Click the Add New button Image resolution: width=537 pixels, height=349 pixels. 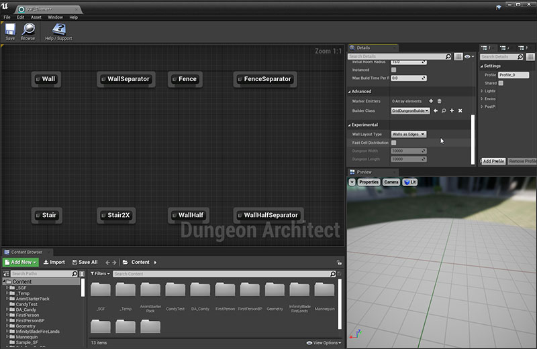coord(21,262)
